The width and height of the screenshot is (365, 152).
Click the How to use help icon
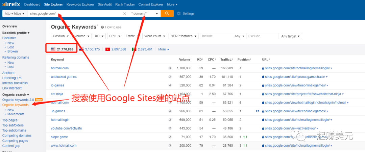pos(102,27)
